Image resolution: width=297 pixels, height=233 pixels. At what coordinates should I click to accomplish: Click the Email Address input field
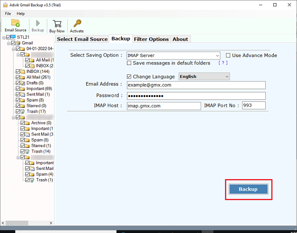tap(196, 85)
